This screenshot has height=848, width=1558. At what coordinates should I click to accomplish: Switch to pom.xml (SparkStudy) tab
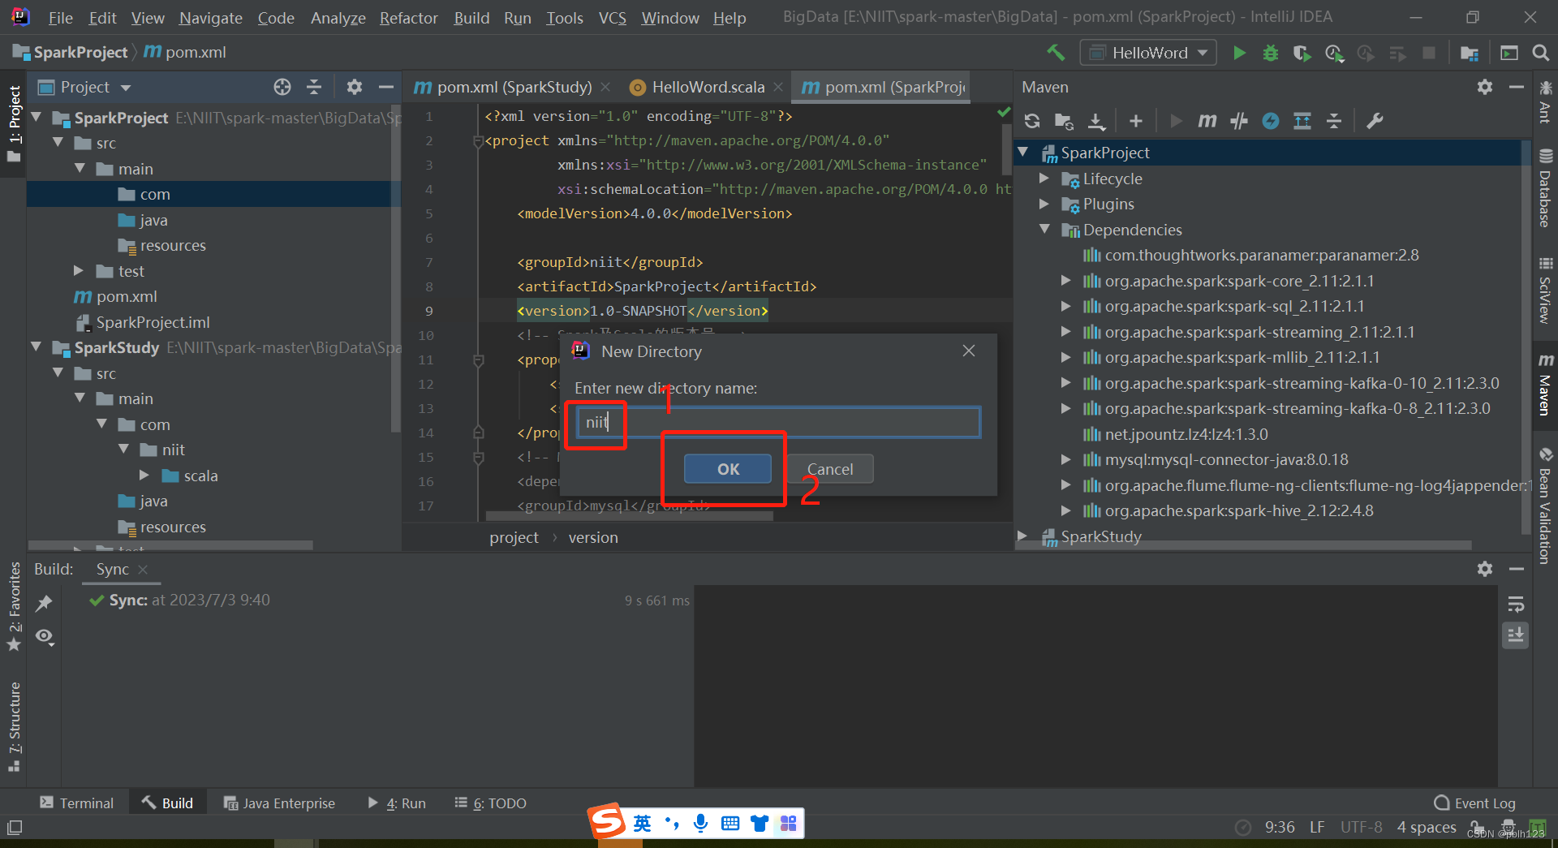tap(514, 87)
